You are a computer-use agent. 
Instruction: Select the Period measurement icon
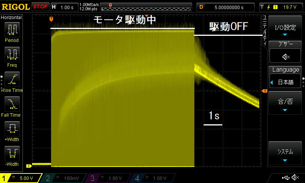12,30
